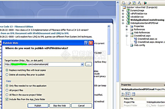Expand the DynamicImage project node
The height and width of the screenshot is (109, 165).
pos(123,10)
